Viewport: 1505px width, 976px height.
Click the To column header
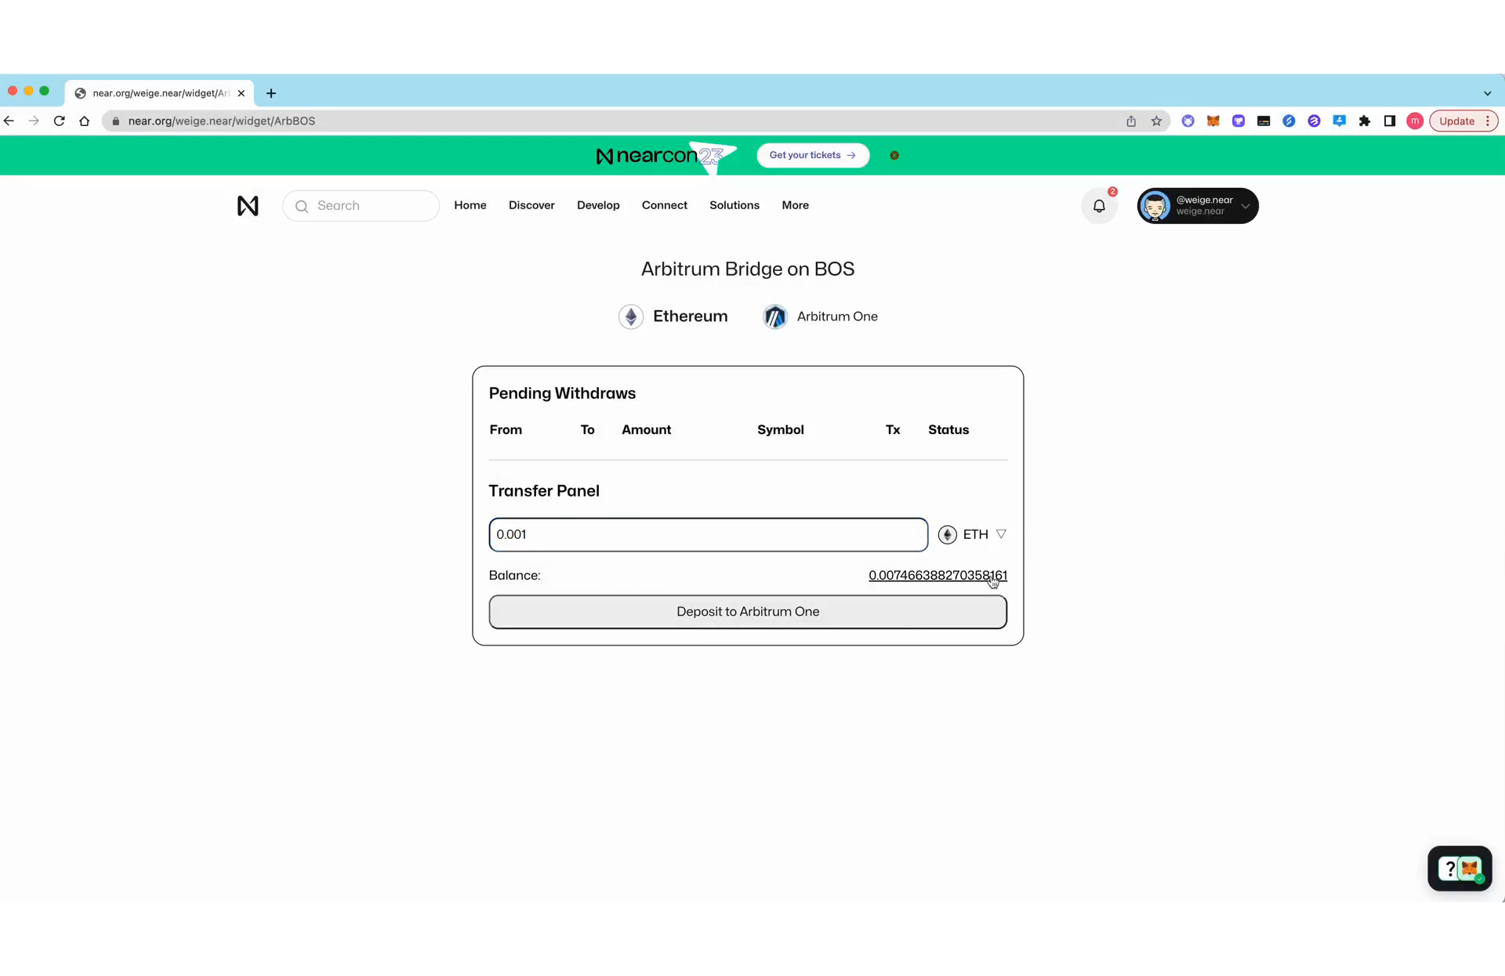click(587, 430)
